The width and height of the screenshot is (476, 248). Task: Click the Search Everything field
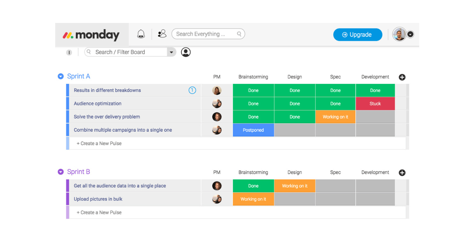coord(208,34)
